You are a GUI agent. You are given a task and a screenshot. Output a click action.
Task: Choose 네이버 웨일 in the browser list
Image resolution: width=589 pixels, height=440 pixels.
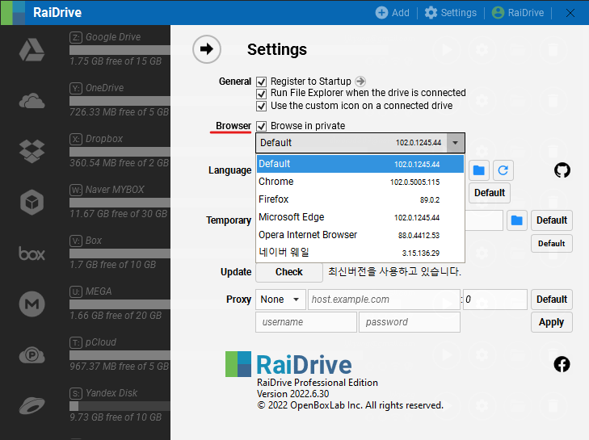click(360, 253)
